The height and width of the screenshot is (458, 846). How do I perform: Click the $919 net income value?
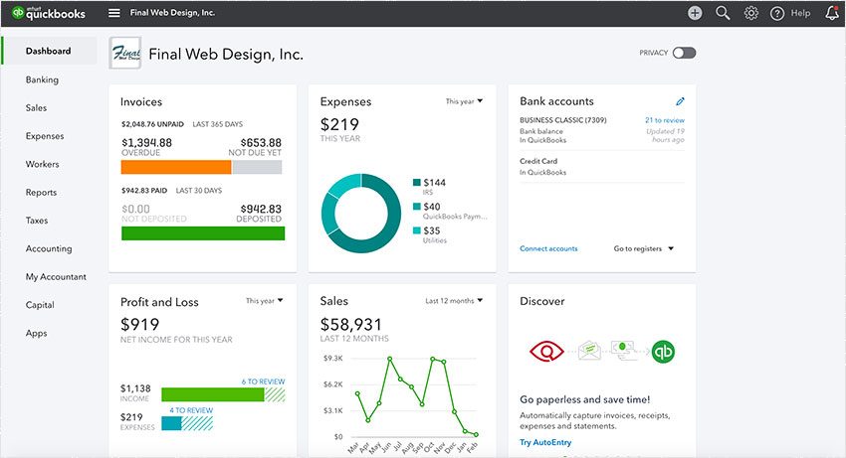click(139, 324)
